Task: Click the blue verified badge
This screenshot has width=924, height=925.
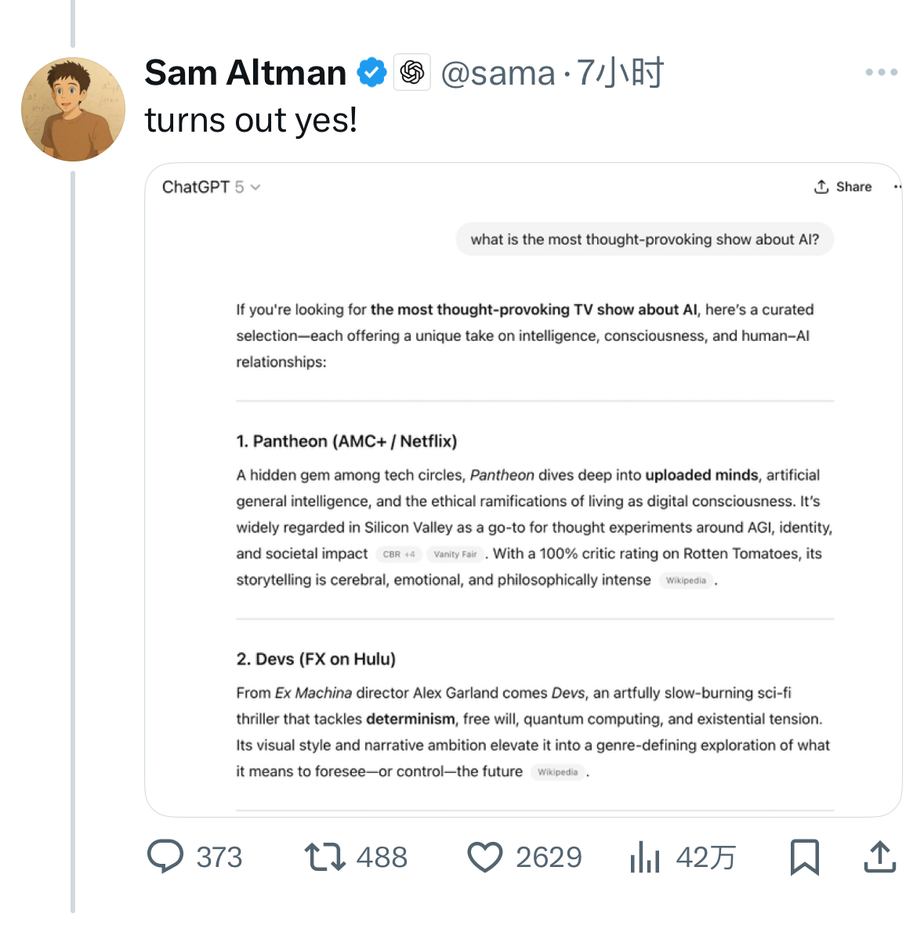Action: pos(371,73)
